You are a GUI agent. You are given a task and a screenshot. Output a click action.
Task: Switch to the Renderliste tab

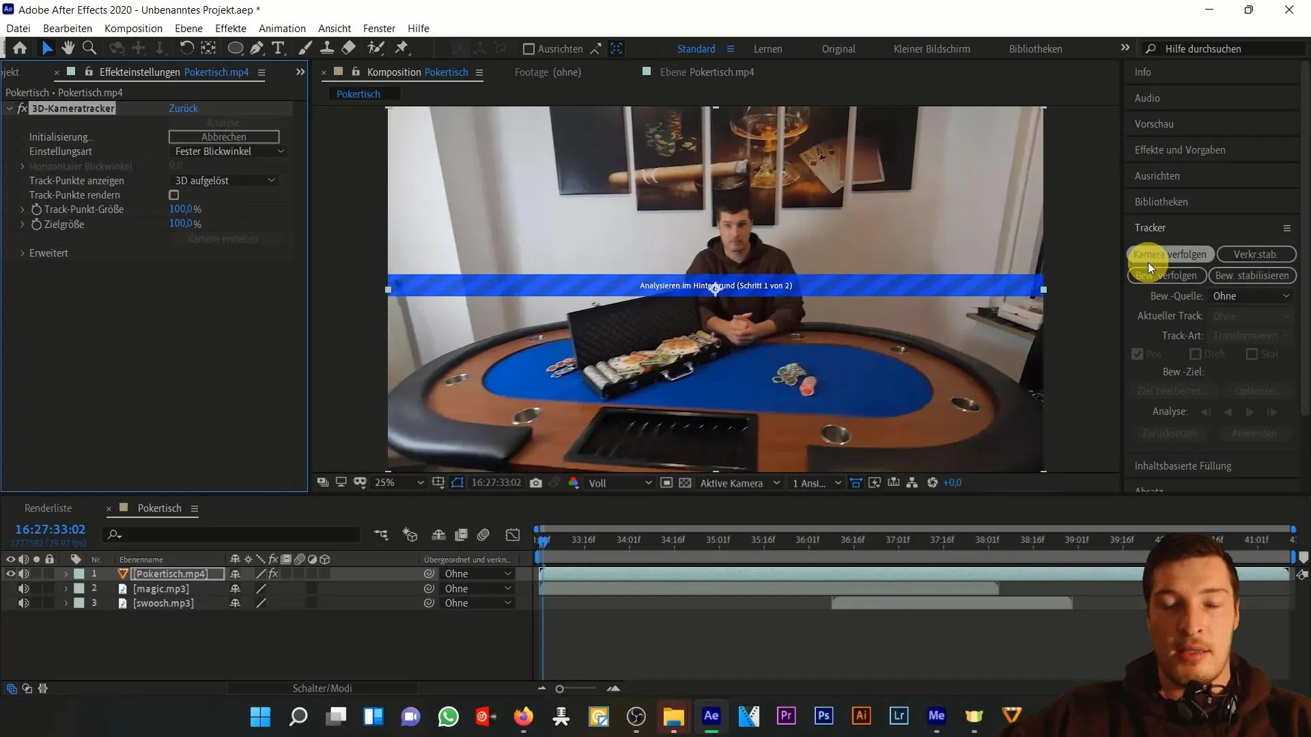pos(48,508)
